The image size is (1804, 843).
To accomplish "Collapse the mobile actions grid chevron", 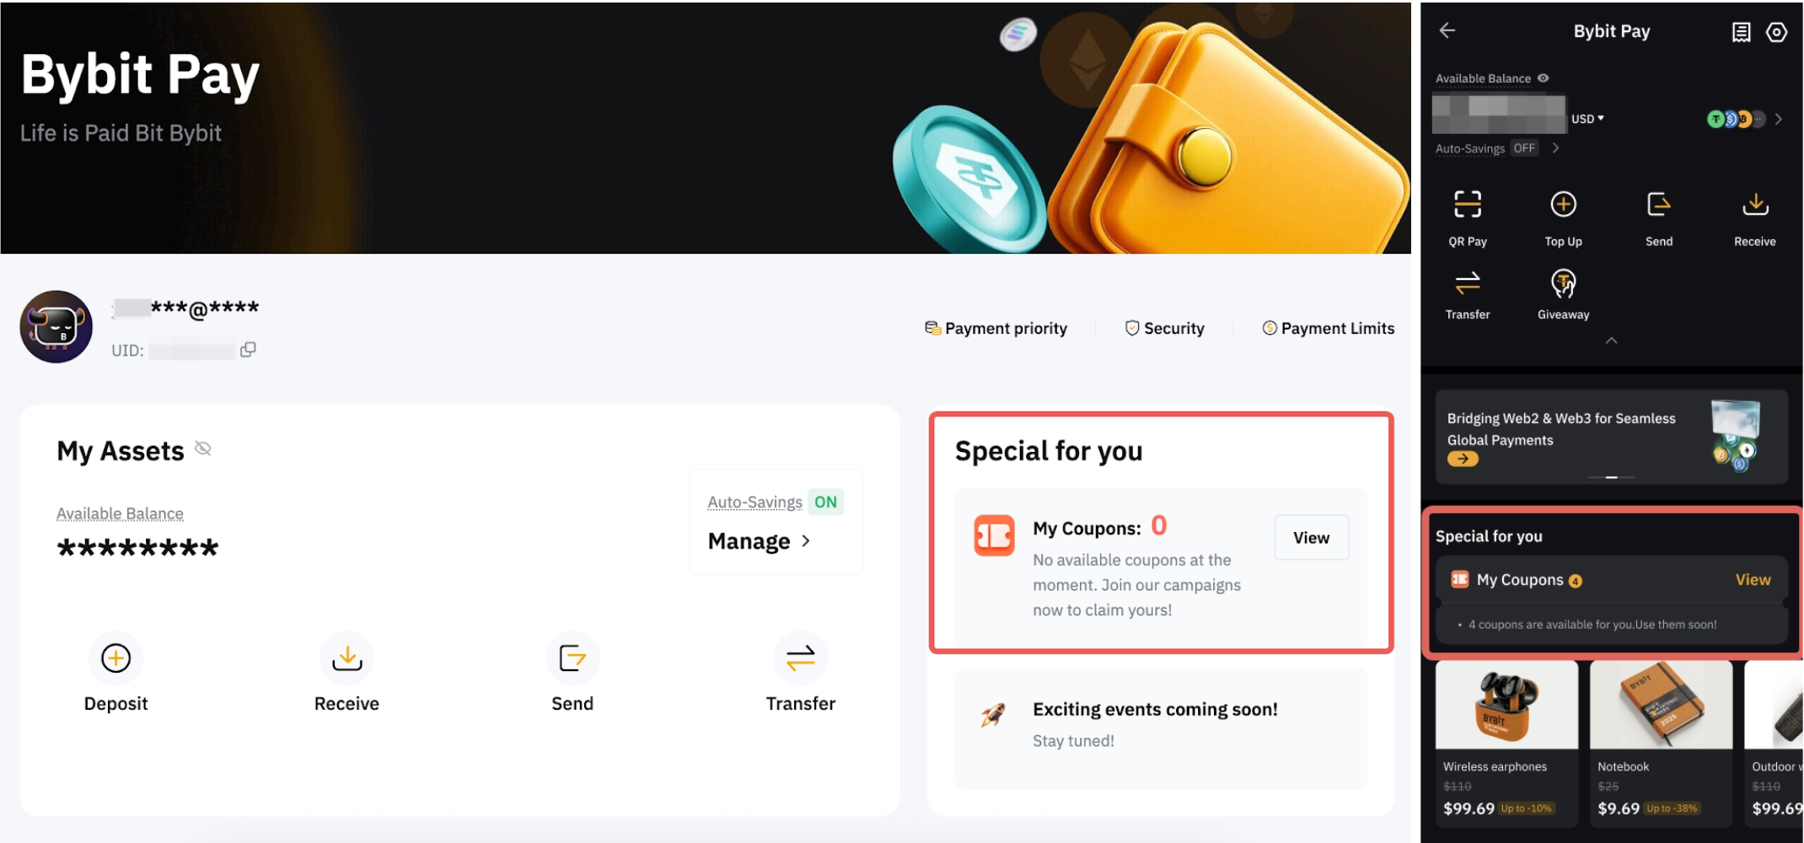I will point(1611,341).
